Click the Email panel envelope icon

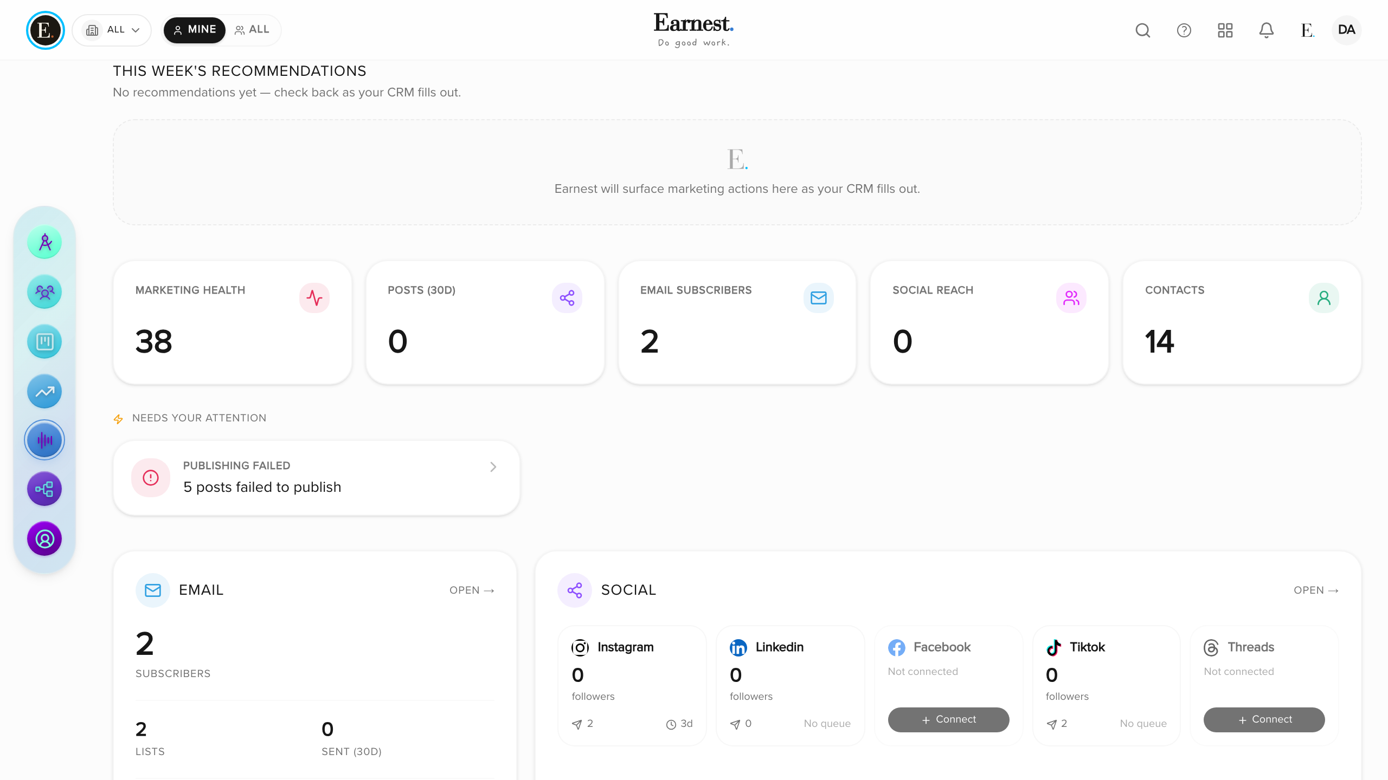coord(153,590)
